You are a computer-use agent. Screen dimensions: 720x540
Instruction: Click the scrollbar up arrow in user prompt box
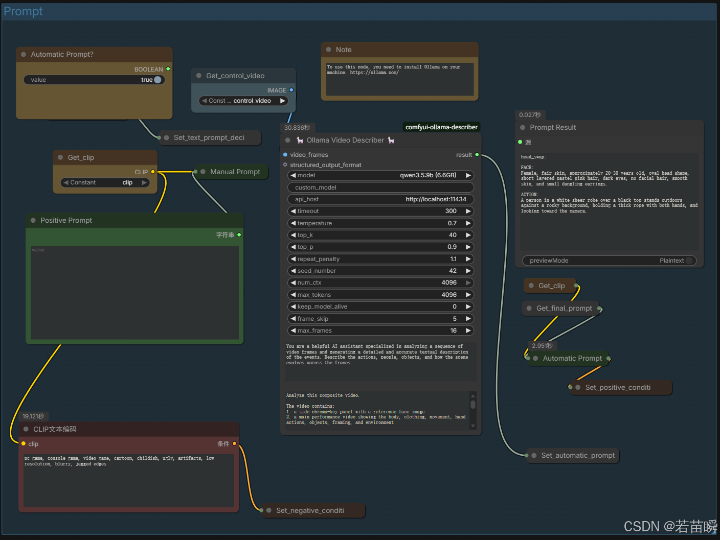(473, 395)
